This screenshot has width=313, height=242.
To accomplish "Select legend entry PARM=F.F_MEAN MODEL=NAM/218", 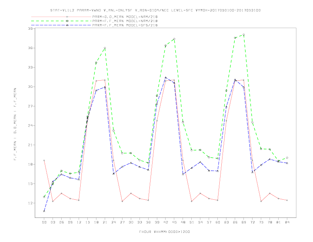I will [125, 21].
